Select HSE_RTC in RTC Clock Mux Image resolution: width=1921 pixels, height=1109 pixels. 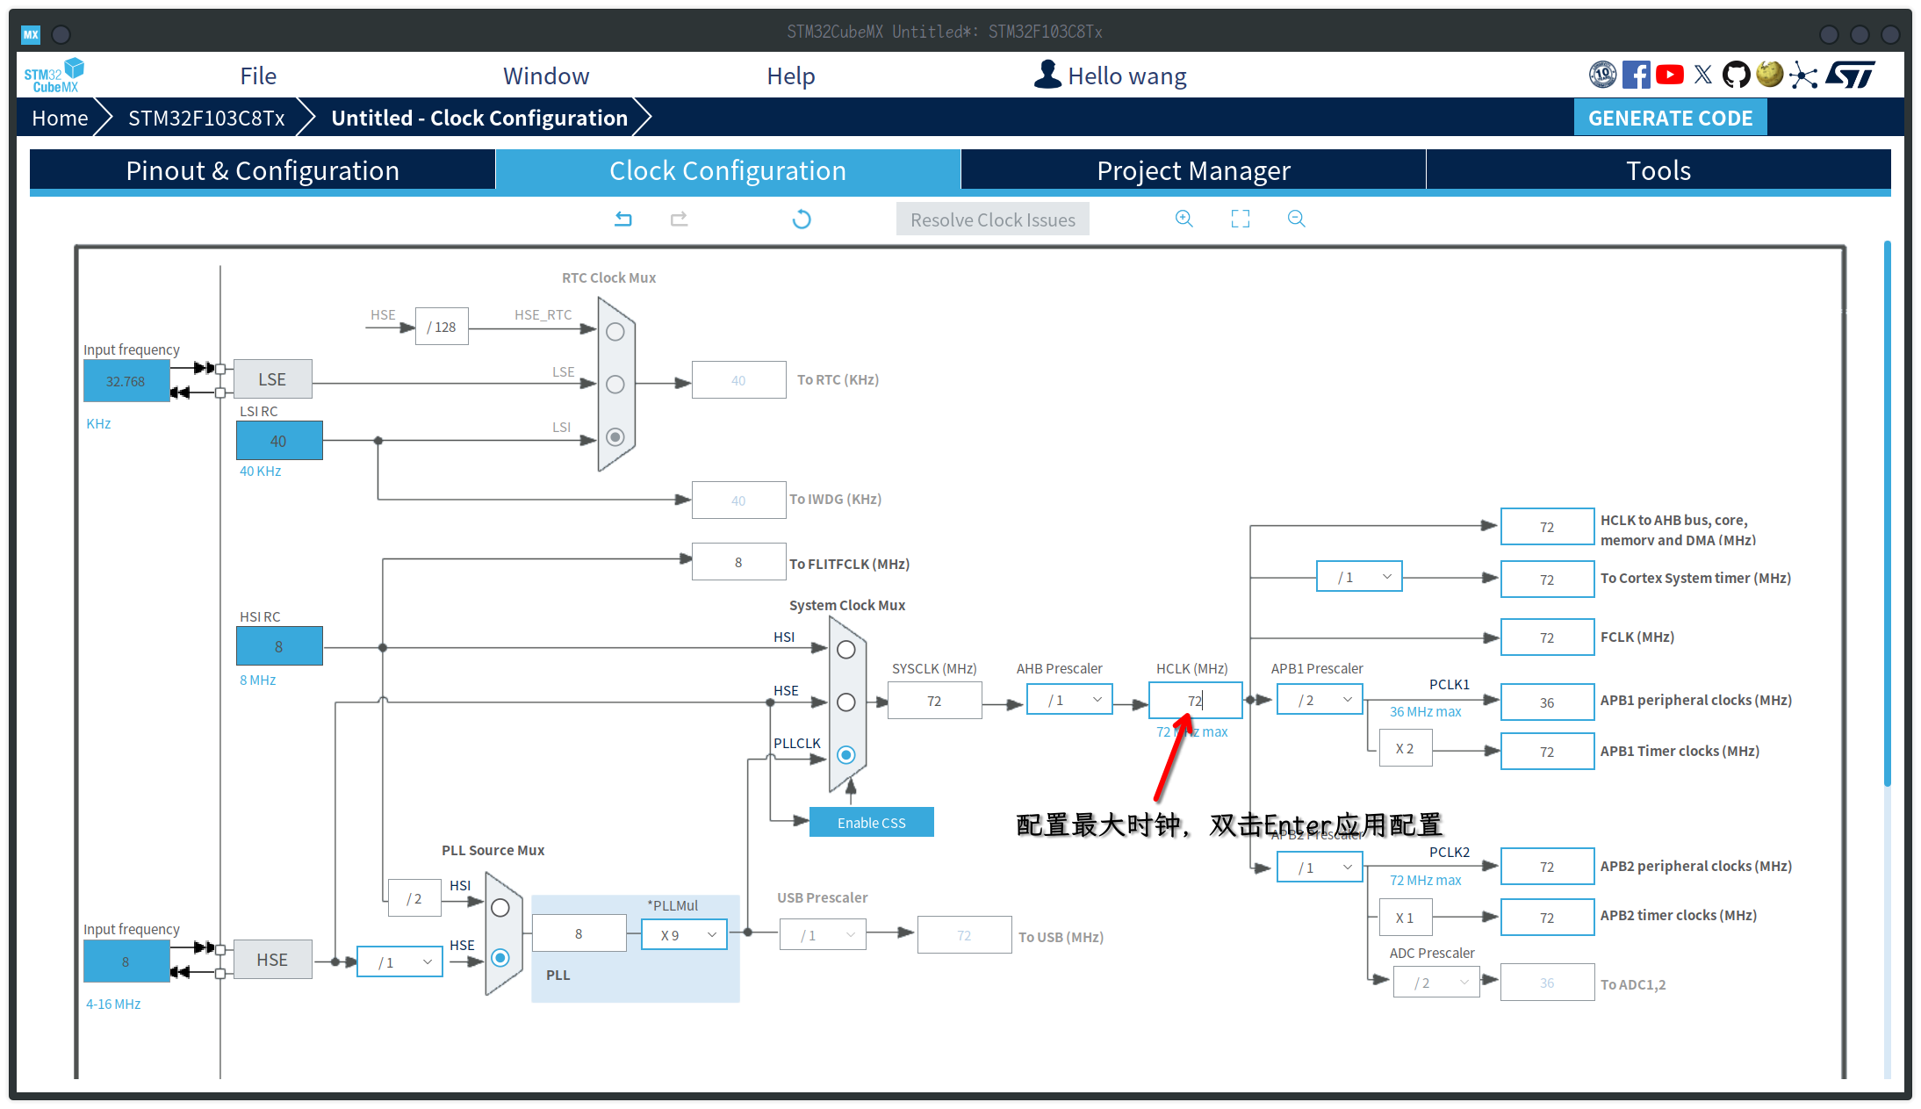click(x=615, y=332)
